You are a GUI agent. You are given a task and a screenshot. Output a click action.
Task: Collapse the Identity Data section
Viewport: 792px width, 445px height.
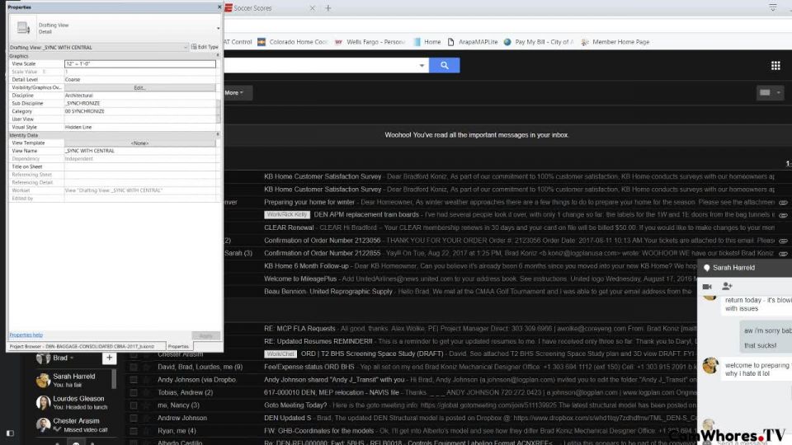[x=218, y=134]
